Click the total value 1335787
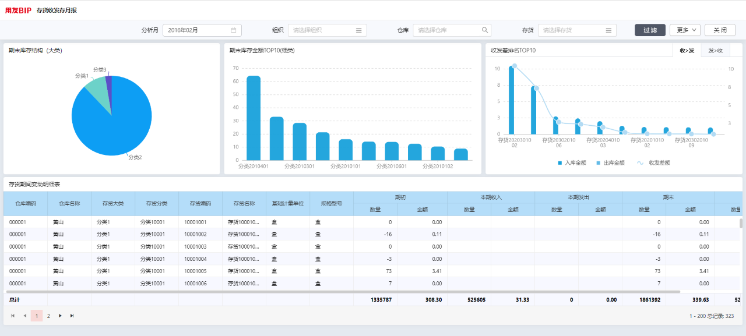746x336 pixels. point(381,299)
